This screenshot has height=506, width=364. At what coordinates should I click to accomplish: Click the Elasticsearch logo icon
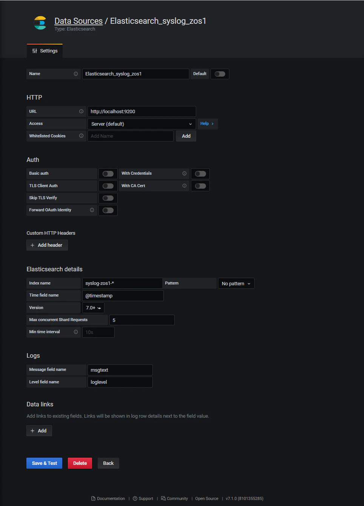[x=40, y=23]
